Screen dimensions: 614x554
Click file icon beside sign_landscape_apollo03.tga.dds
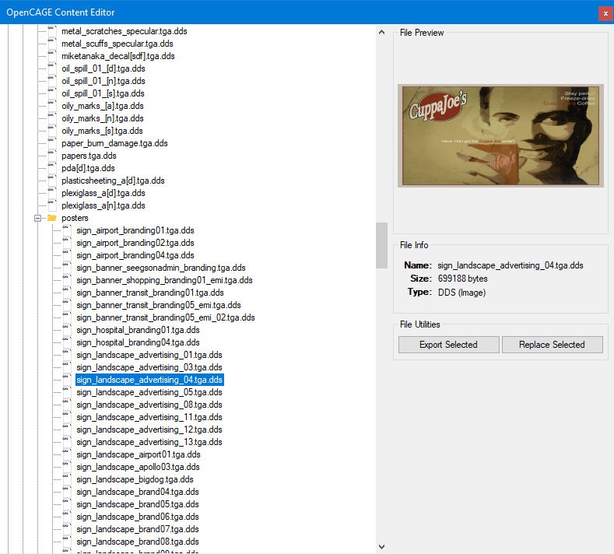[x=67, y=467]
